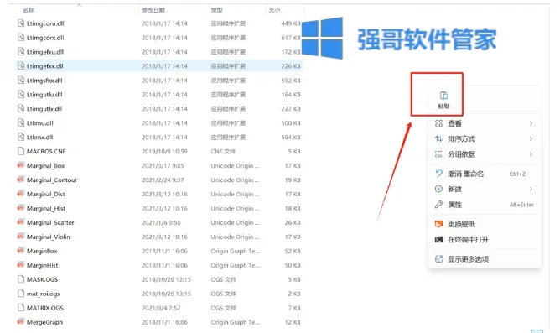
Task: Select file Ltimgutlx.dll
Action: coord(44,108)
